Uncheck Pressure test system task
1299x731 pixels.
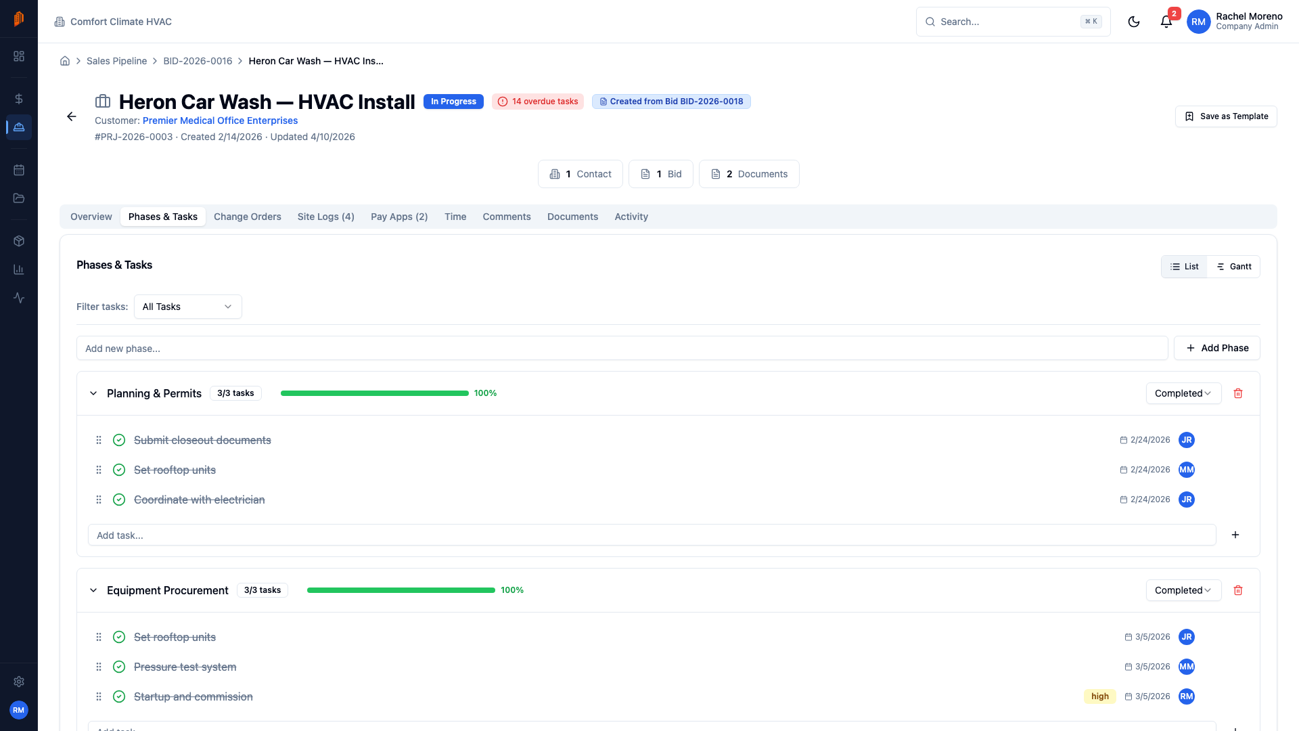(x=119, y=667)
